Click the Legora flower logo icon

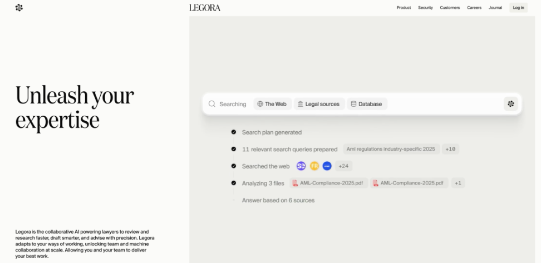click(19, 8)
